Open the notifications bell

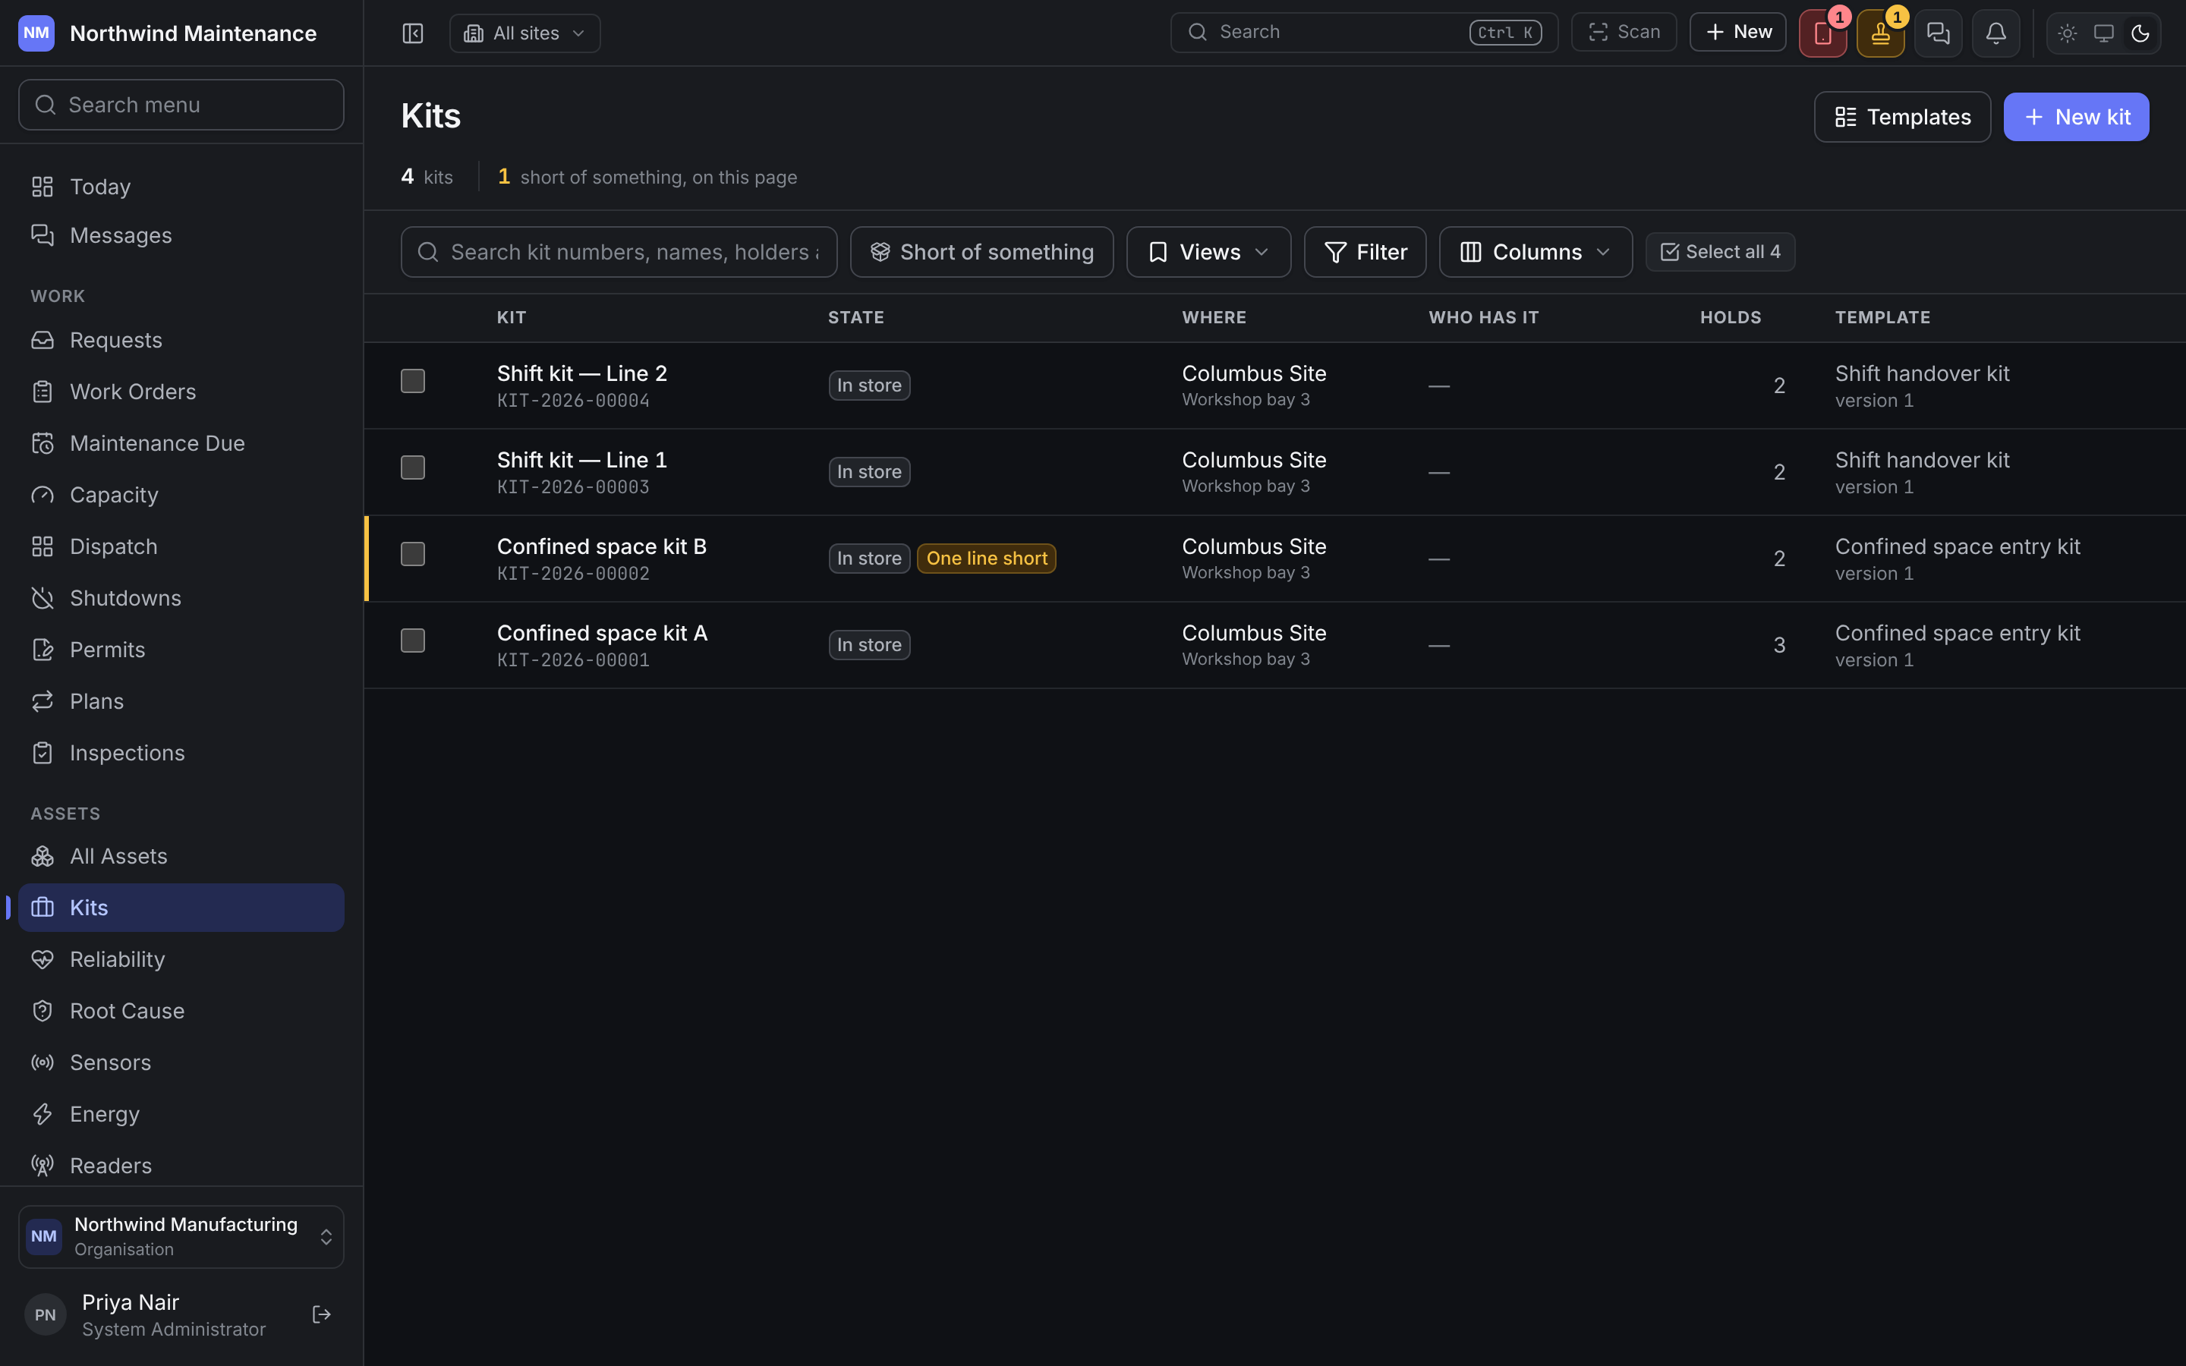point(1996,33)
